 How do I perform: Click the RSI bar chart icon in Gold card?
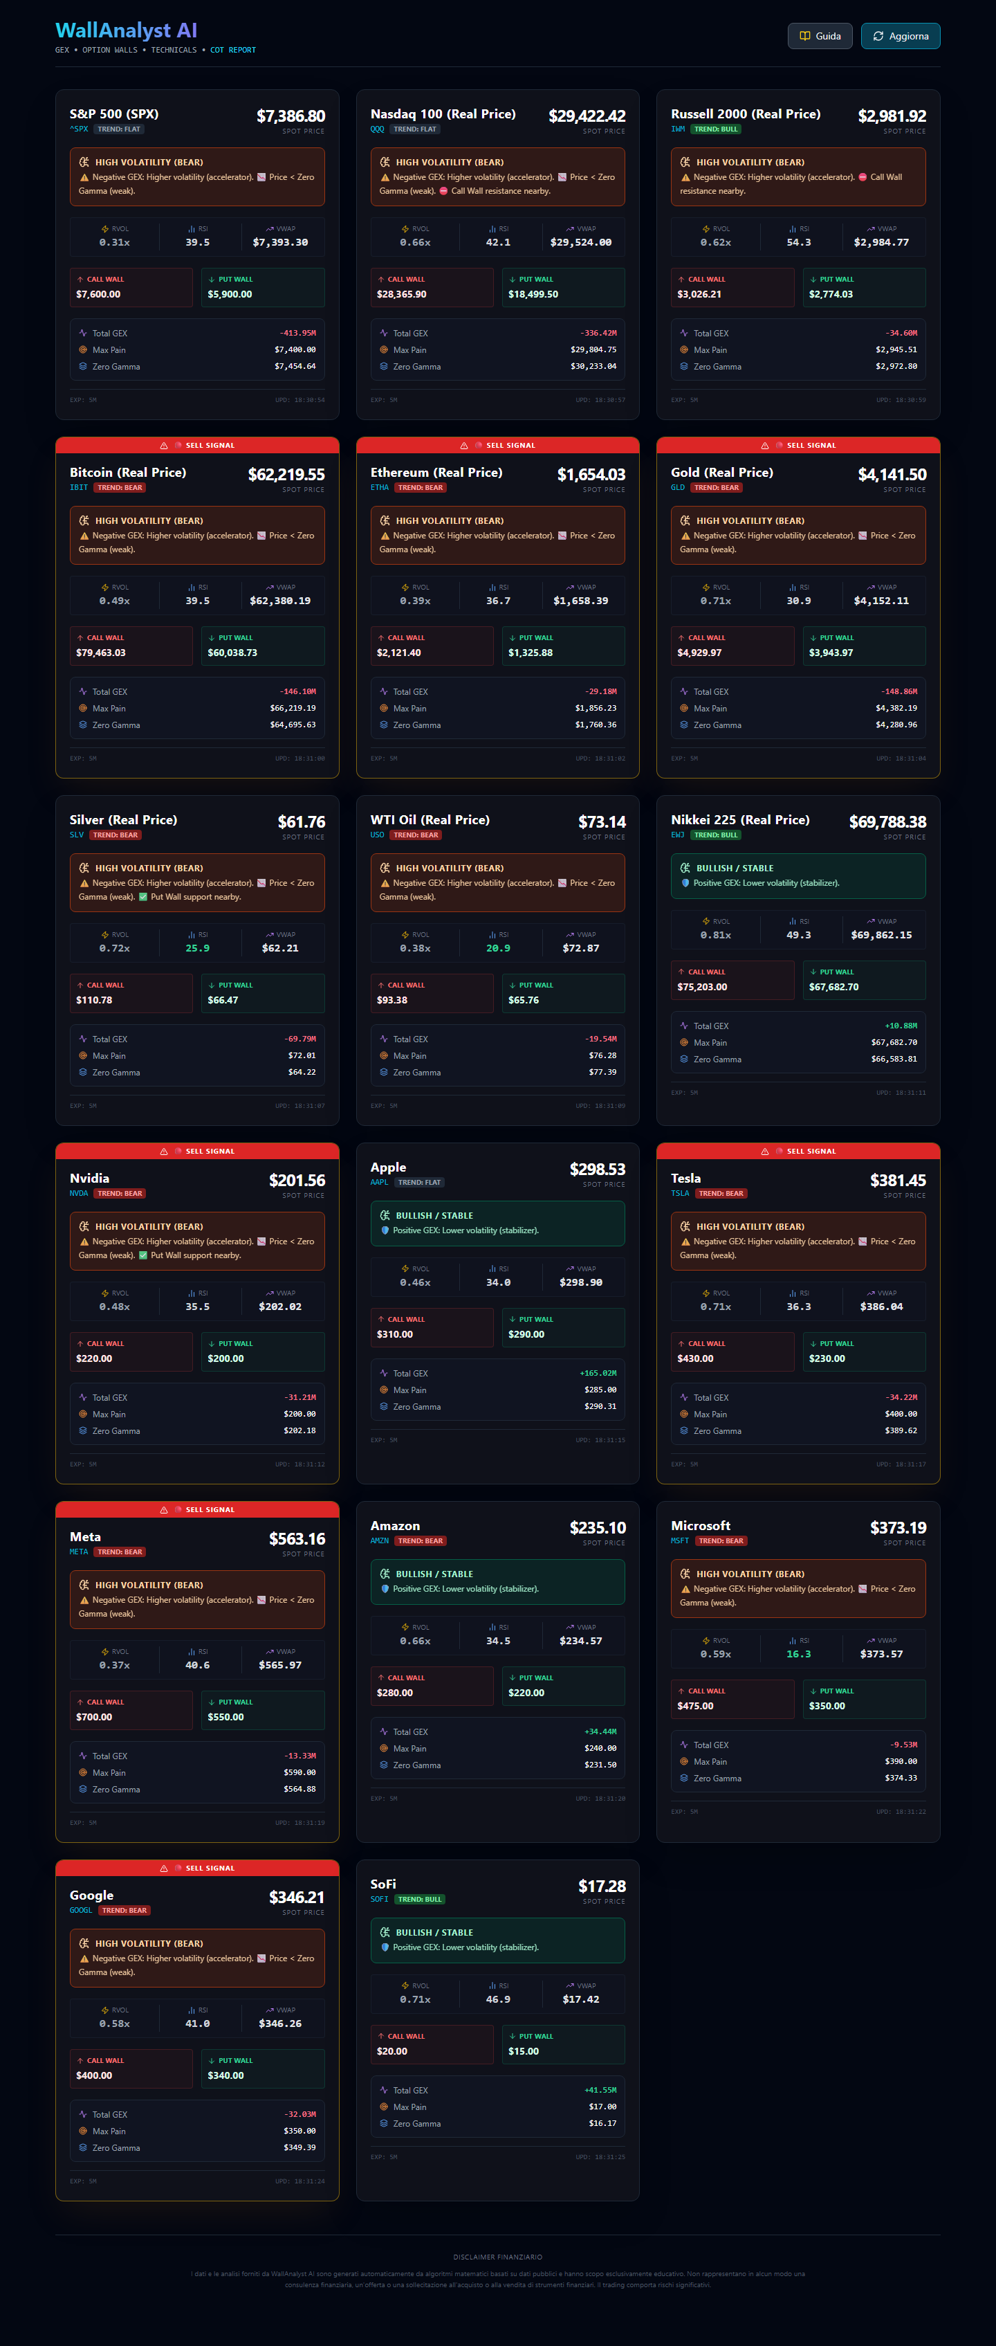click(x=792, y=588)
